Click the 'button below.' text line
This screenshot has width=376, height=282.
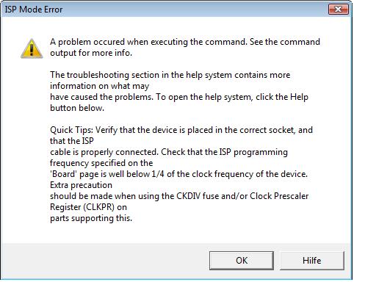77,108
